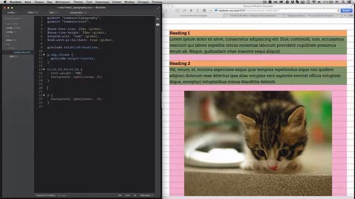Click the Heading 2 text in browser

point(180,64)
